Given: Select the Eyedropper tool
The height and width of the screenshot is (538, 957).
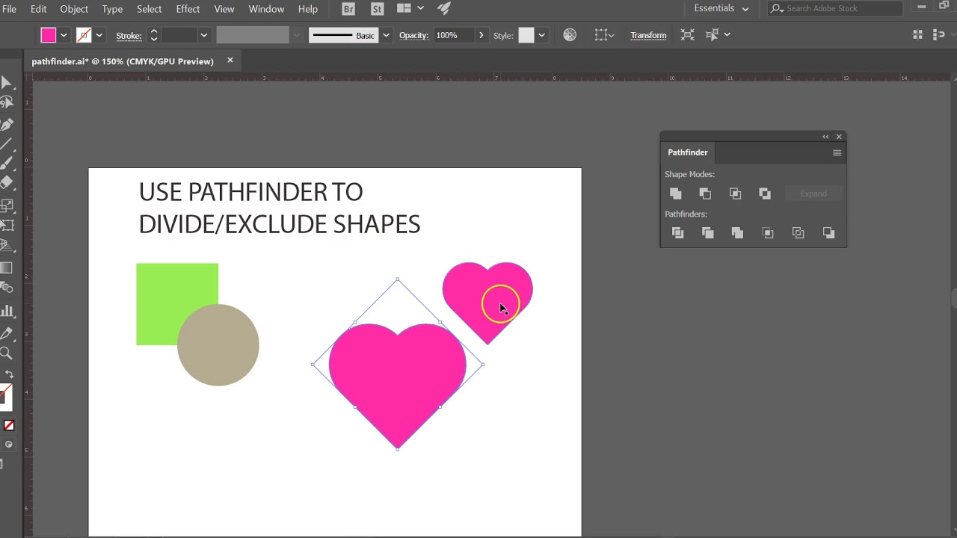Looking at the screenshot, I should (x=6, y=333).
